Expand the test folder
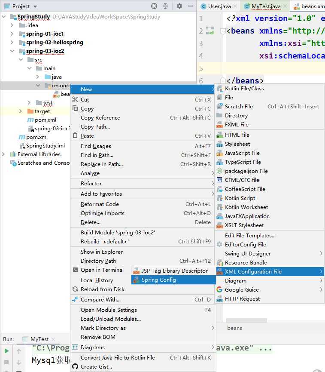Screen dimensions: 325x372 [x=29, y=102]
